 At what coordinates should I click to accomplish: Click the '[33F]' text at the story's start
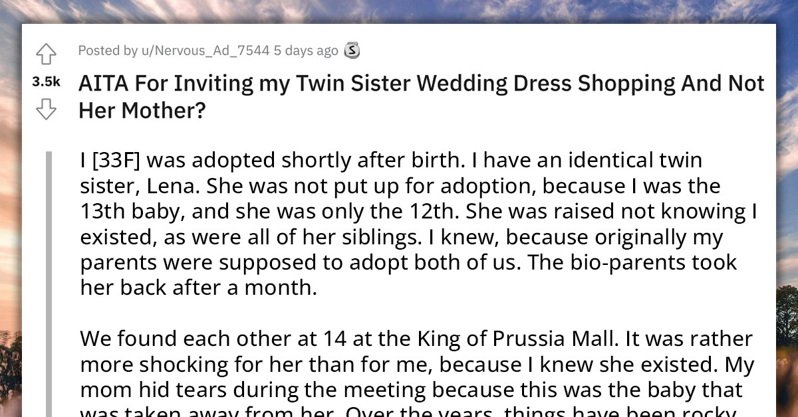[116, 159]
